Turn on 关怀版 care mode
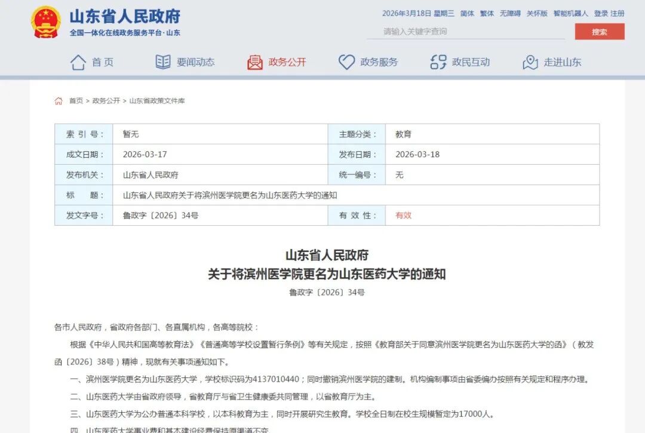Screen dimensions: 645x433 coord(536,13)
